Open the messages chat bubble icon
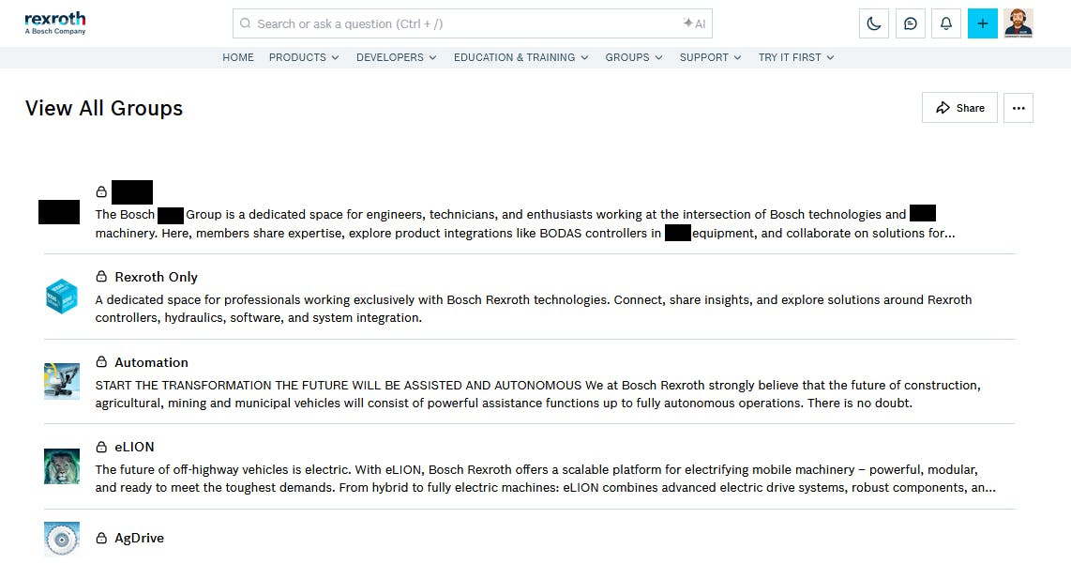1071x579 pixels. tap(910, 23)
